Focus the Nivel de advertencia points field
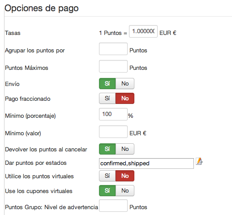 [x=113, y=206]
